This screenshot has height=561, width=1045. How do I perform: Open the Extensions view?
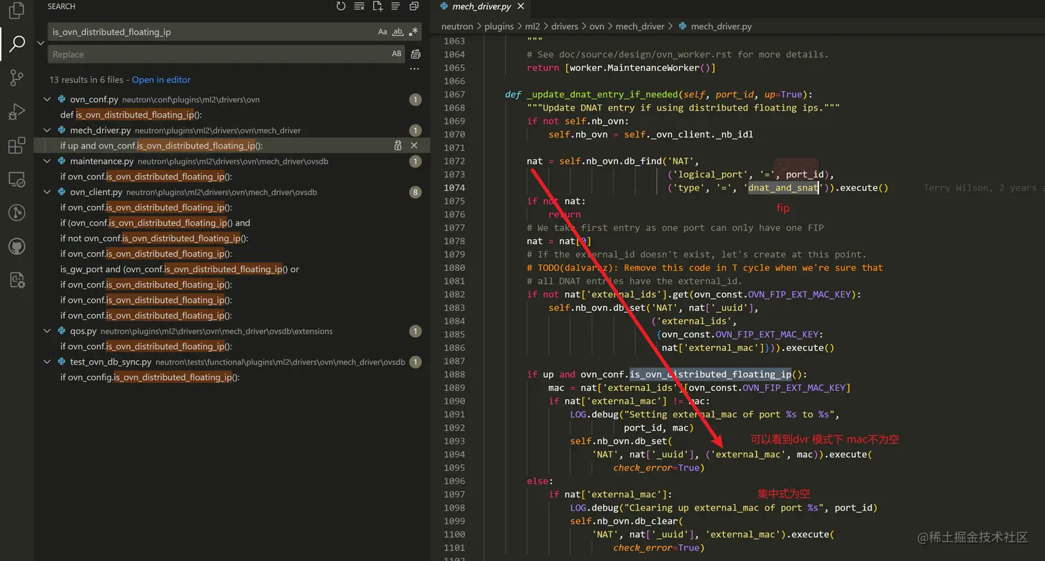point(17,145)
